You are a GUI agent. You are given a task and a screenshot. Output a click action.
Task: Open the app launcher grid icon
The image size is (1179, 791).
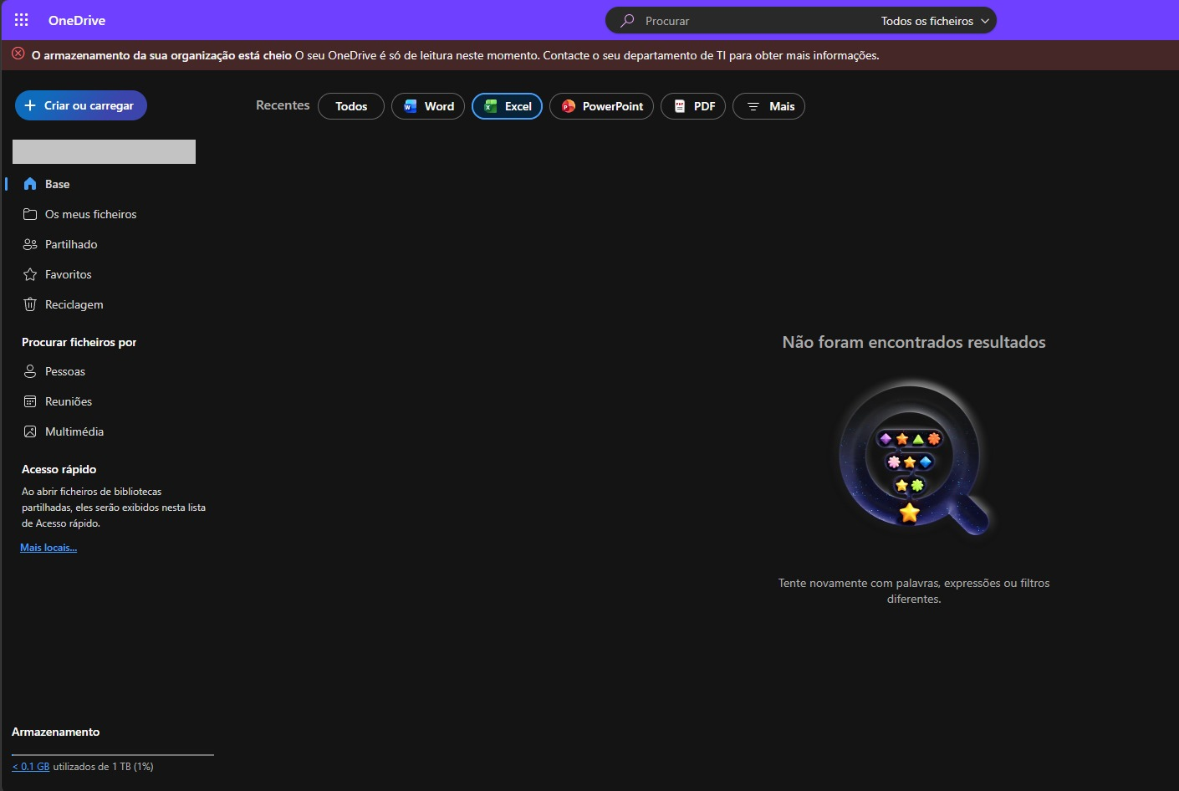[22, 20]
